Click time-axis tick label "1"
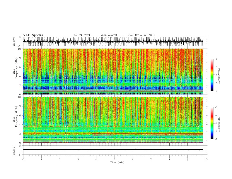The height and width of the screenshot is (179, 232). coord(41,159)
